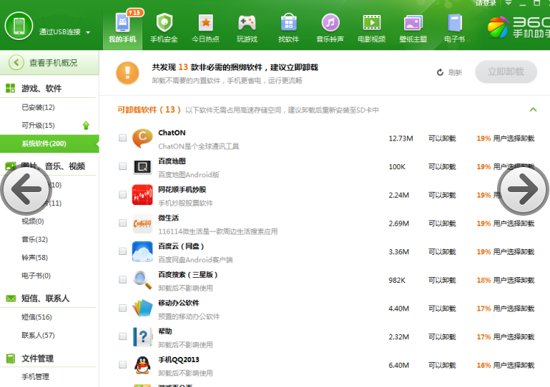The height and width of the screenshot is (387, 550).
Task: Open 通过USB连接 dropdown arrow
Action: [88, 32]
